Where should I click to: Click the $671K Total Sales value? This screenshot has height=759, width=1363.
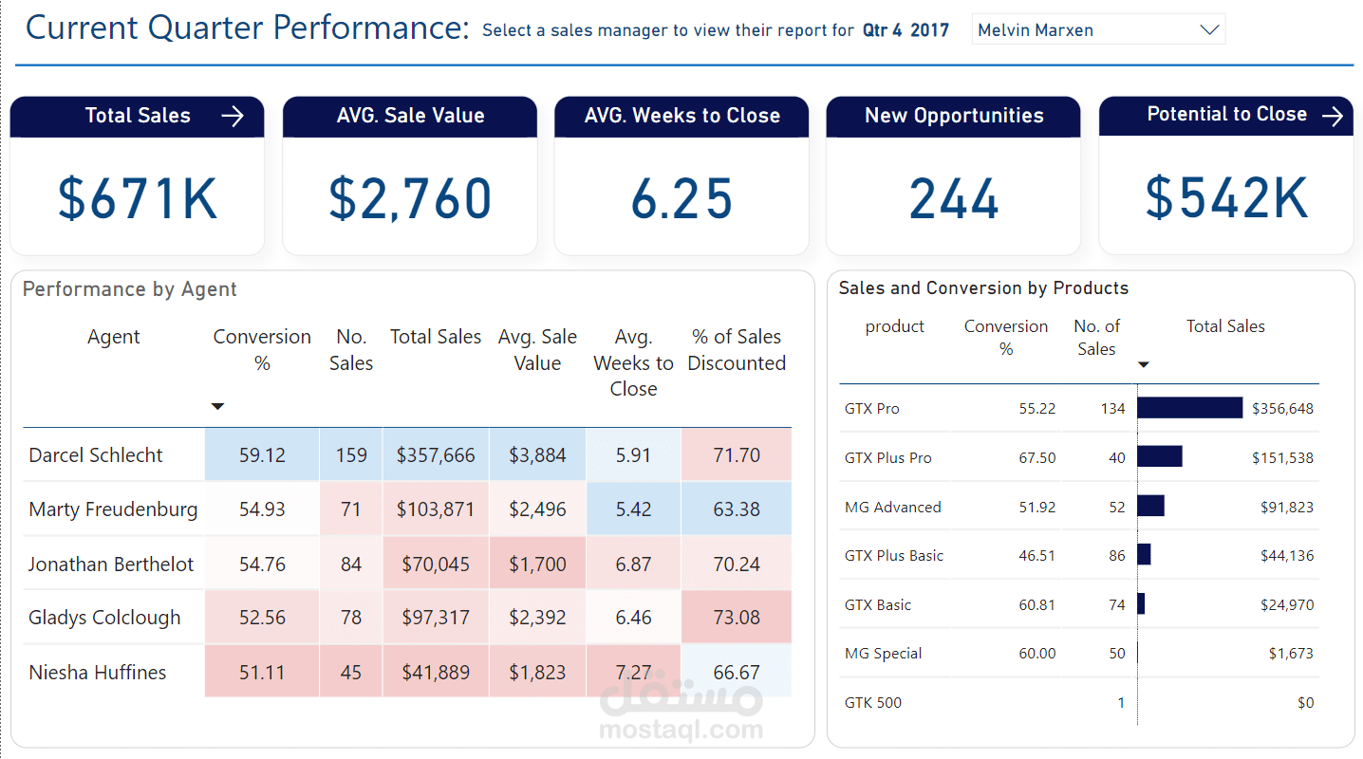point(138,198)
